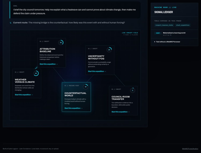Image resolution: width=201 pixels, height=153 pixels.
Task: Start the Attribution Baseline expedition
Action: coord(49,64)
